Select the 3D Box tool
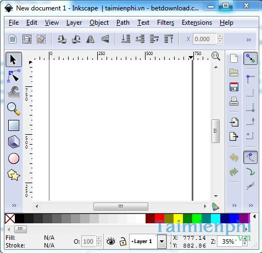262x253 pixels. tap(14, 142)
